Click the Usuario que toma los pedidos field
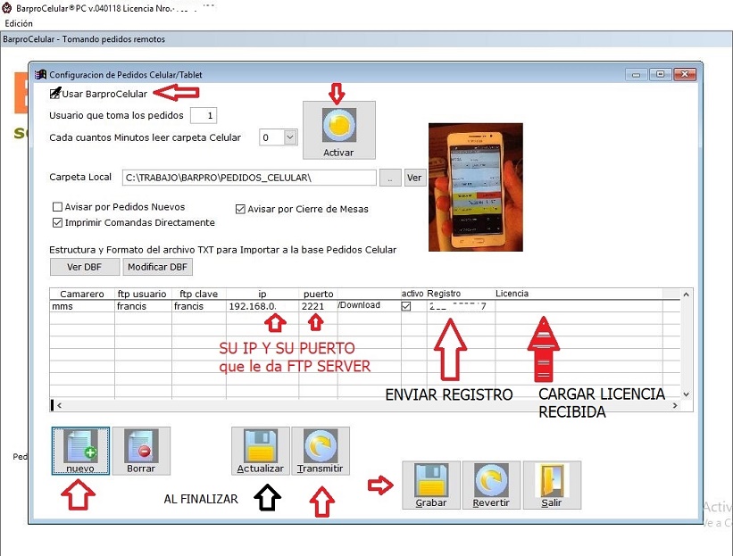The height and width of the screenshot is (556, 733). pos(204,115)
